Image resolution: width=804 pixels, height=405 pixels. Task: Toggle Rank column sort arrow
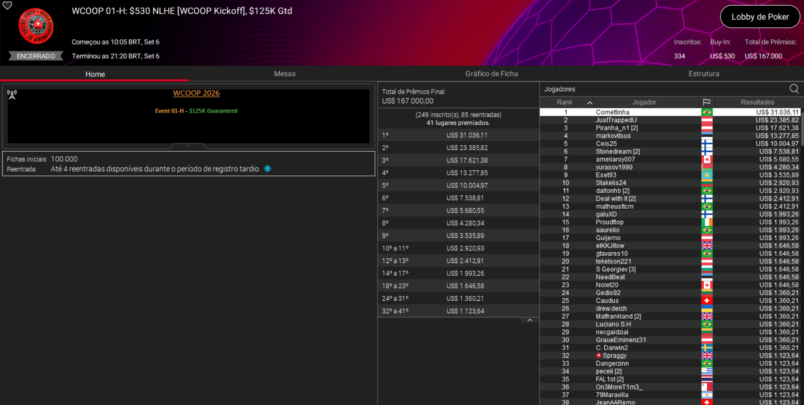coord(590,103)
